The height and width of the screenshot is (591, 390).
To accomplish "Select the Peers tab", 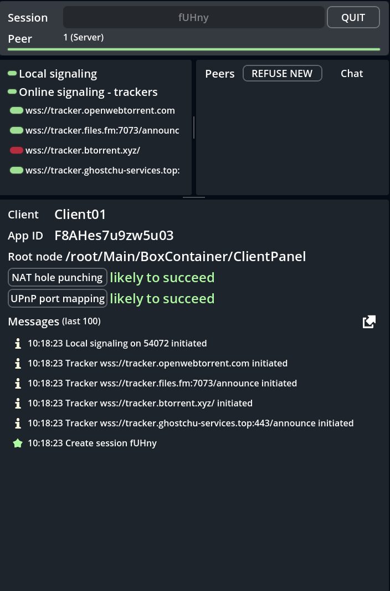I will [220, 74].
